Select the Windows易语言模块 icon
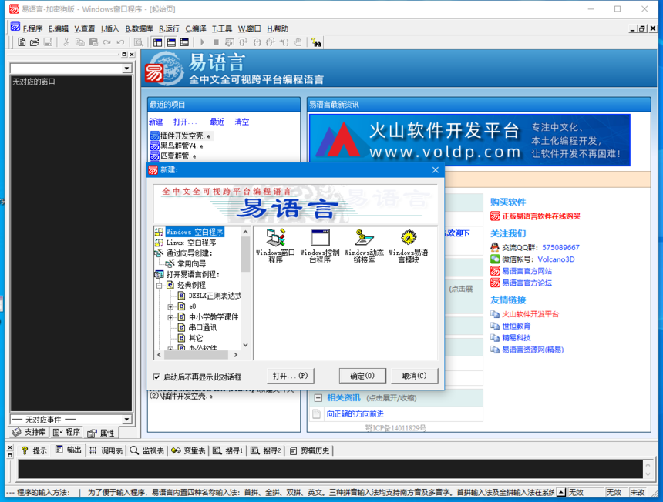The image size is (663, 502). click(x=409, y=246)
